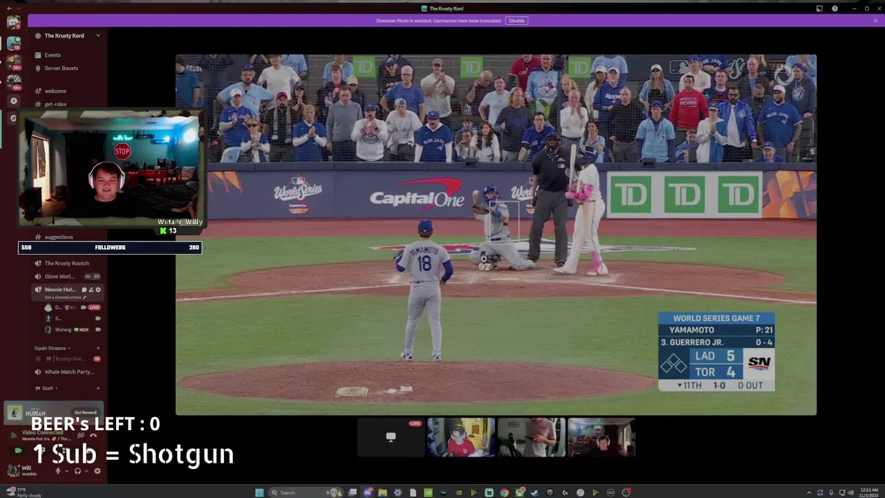Dismiss the Streamer Mode banner

pyautogui.click(x=875, y=21)
